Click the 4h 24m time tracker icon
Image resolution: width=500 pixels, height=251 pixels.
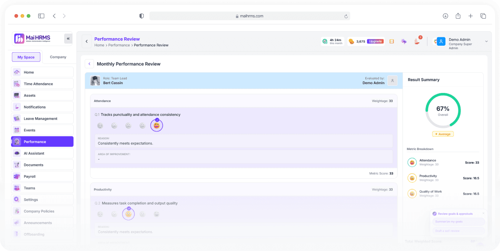325,41
